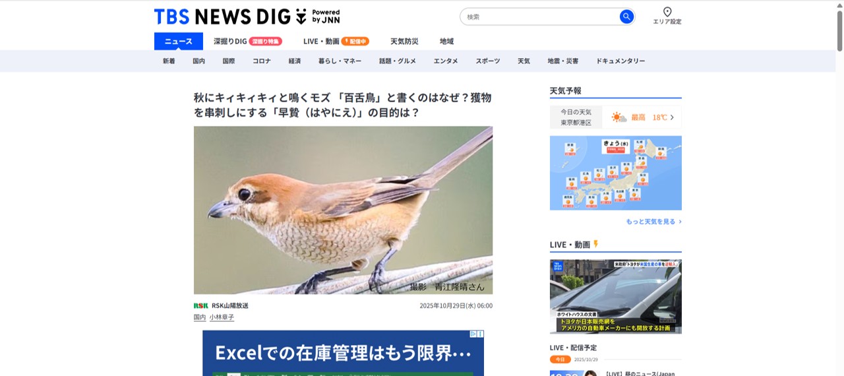
Task: Click the sunny-cloud weather icon
Action: (x=618, y=117)
